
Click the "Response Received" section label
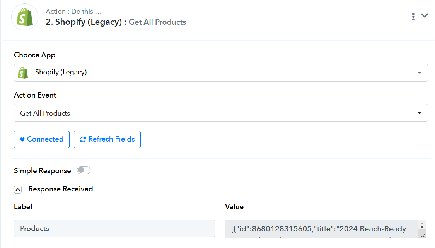[61, 189]
